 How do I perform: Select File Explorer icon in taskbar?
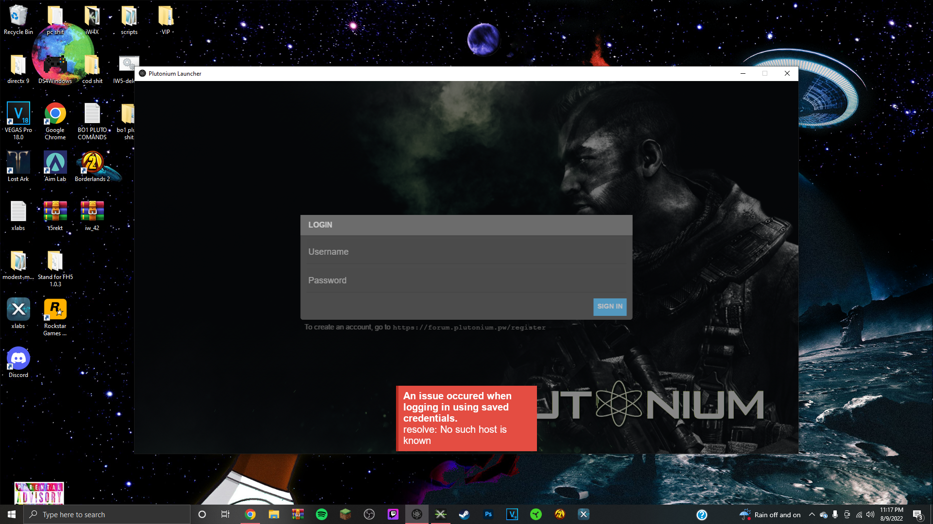click(x=274, y=514)
